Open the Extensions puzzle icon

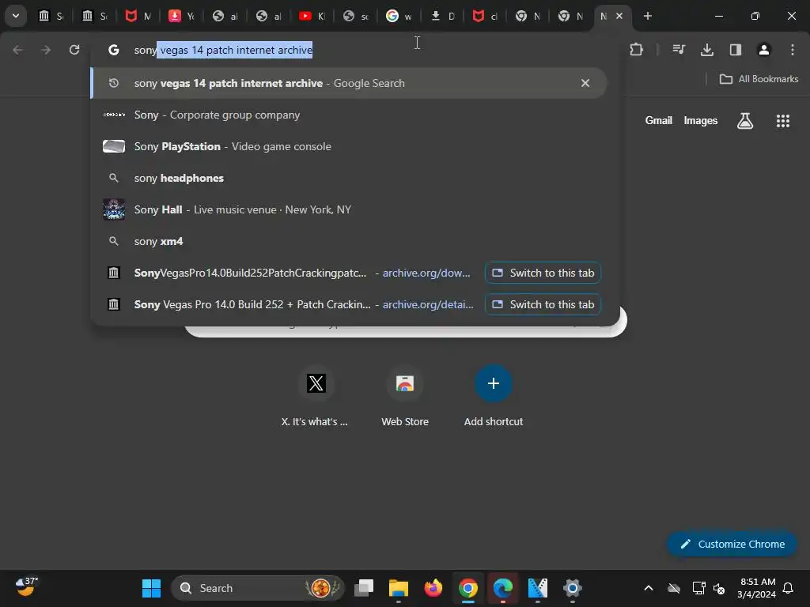[x=637, y=50]
